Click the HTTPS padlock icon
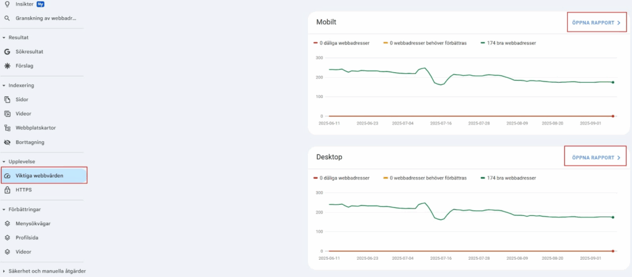The height and width of the screenshot is (277, 632). tap(7, 189)
